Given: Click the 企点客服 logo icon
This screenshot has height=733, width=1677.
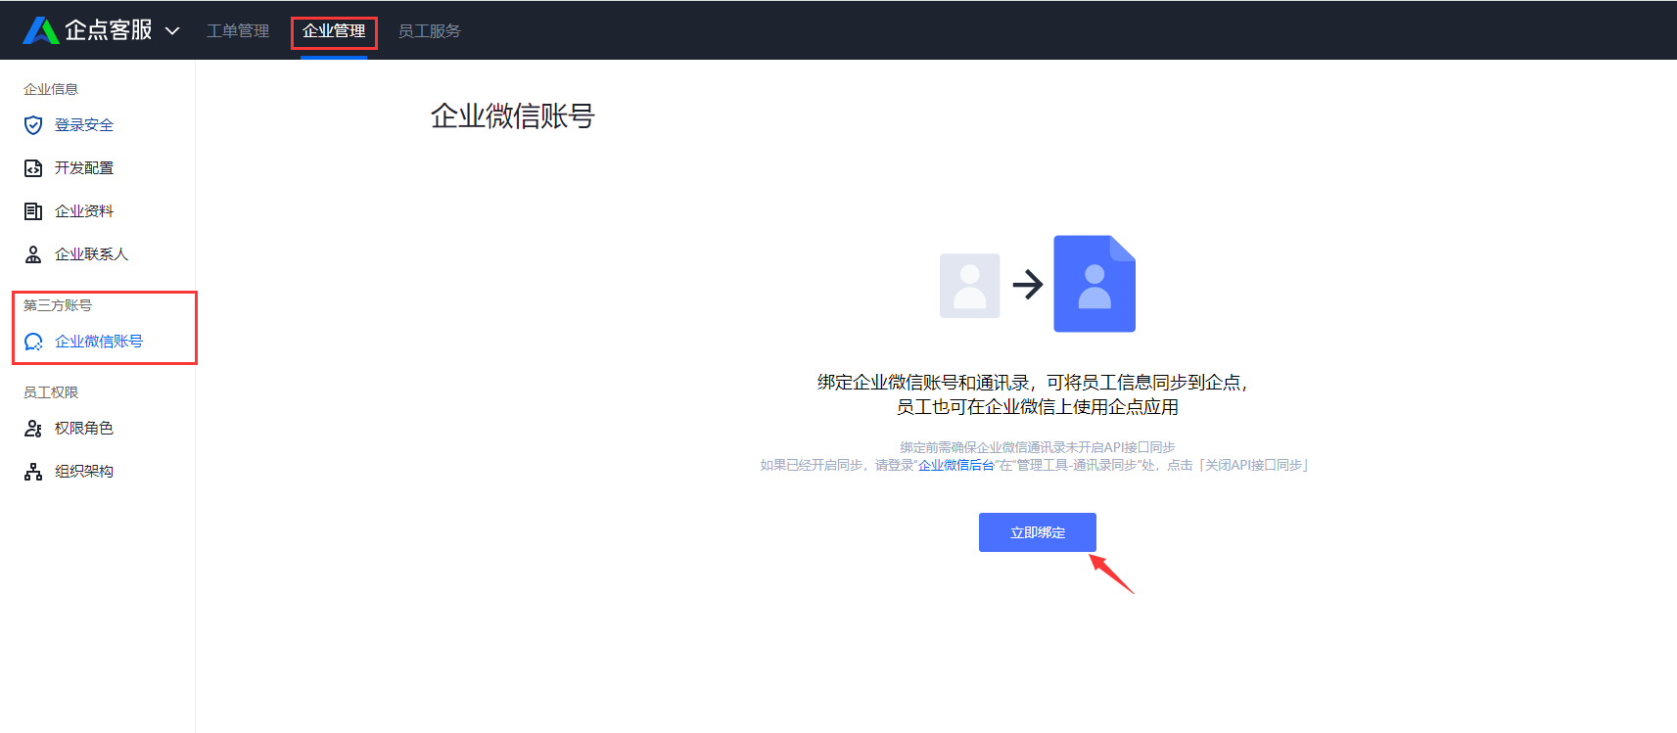Looking at the screenshot, I should pyautogui.click(x=40, y=30).
